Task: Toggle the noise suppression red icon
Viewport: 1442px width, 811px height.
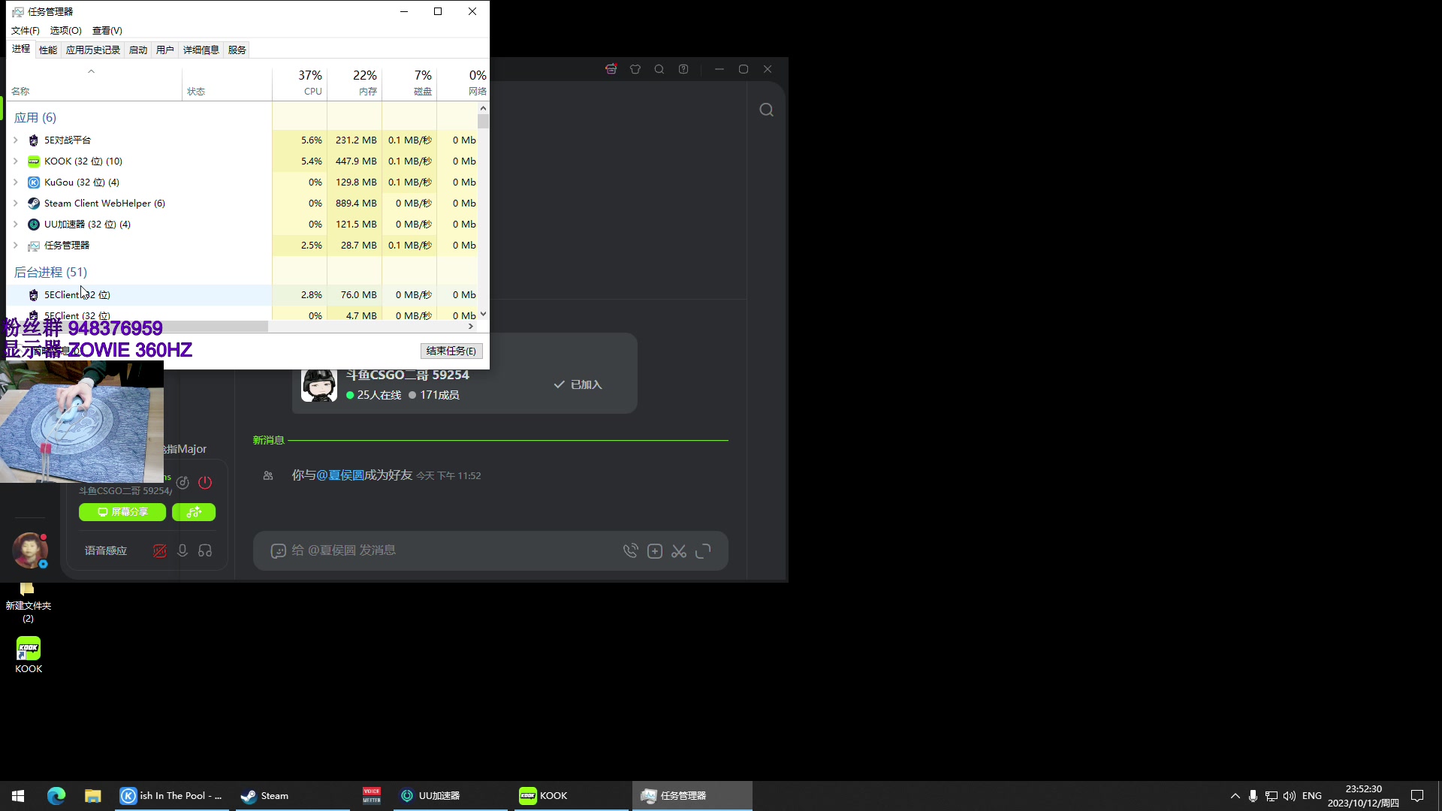Action: (x=160, y=551)
